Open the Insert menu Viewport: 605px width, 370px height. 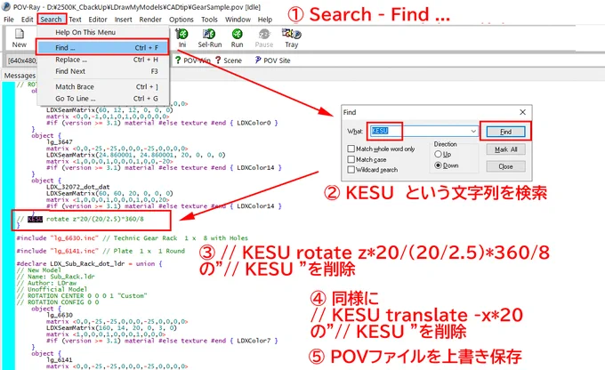click(x=123, y=20)
